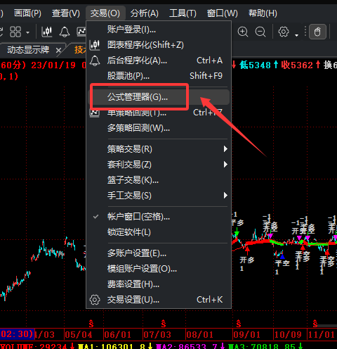Close the 交易(O) menu in the menu bar
Screen dimensions: 337x349
(105, 13)
